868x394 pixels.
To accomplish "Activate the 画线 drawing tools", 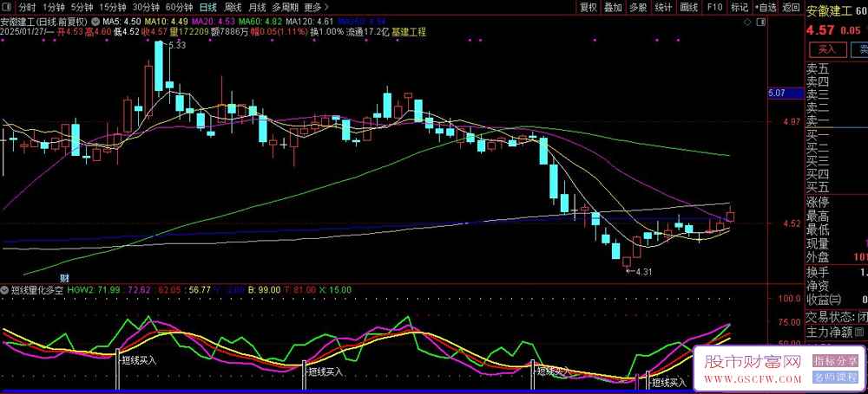I will click(689, 7).
